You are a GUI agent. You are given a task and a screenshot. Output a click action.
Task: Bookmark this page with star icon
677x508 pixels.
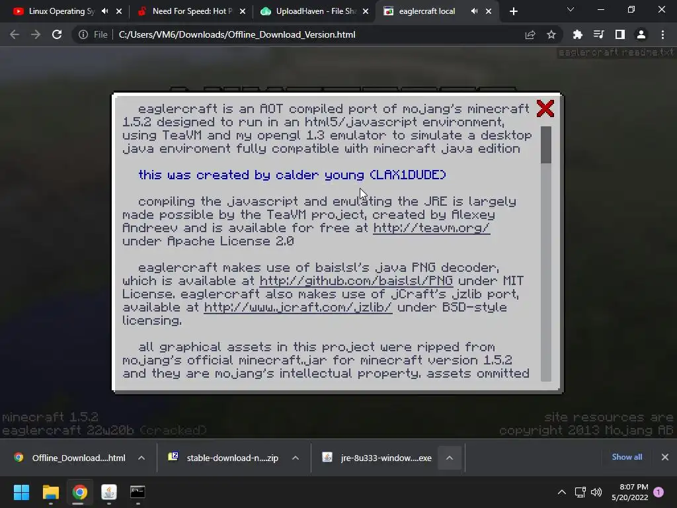551,34
